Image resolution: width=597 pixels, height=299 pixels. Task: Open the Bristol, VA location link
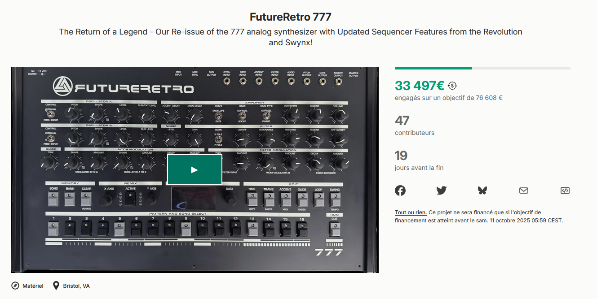click(x=76, y=286)
